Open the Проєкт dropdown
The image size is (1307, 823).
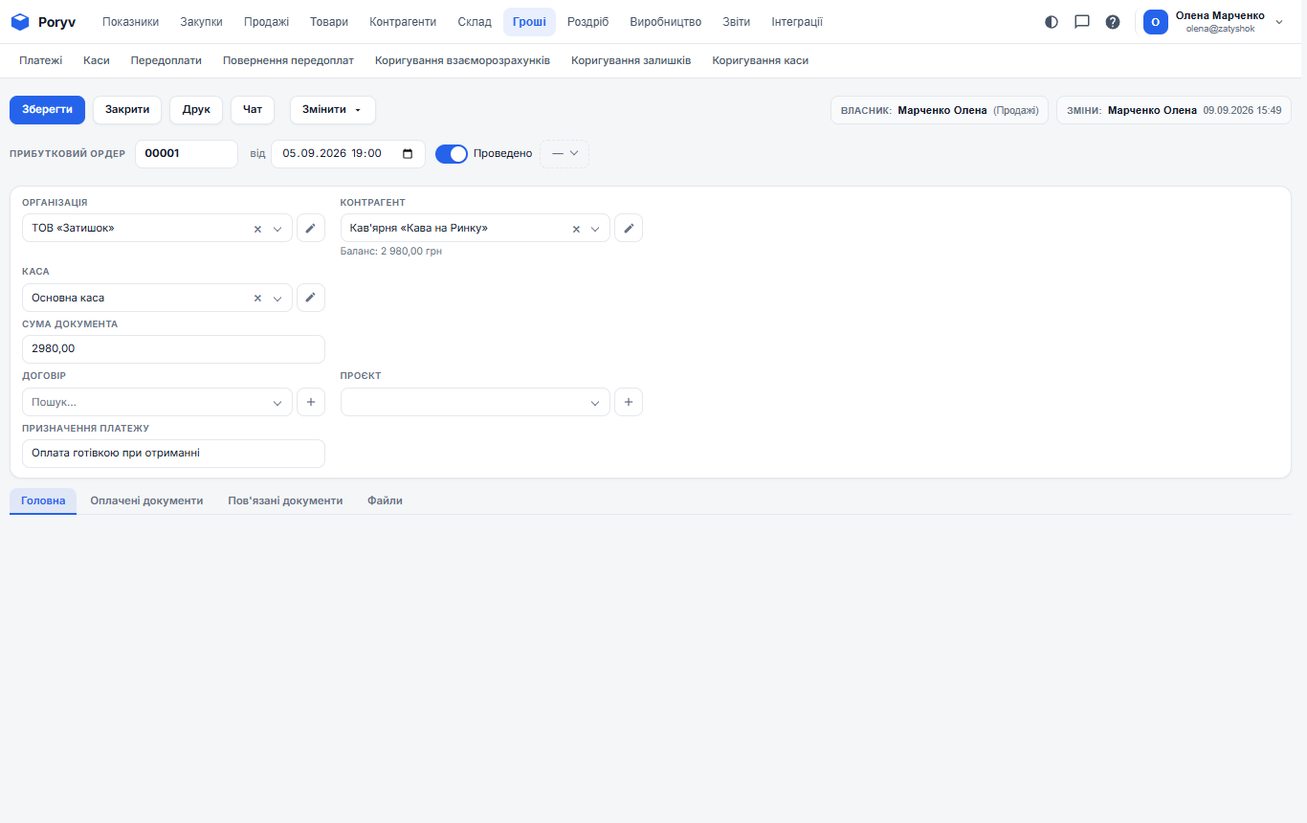tap(475, 402)
